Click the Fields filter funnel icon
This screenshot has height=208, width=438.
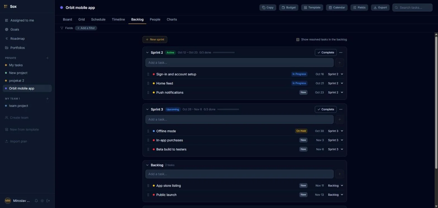click(x=62, y=28)
